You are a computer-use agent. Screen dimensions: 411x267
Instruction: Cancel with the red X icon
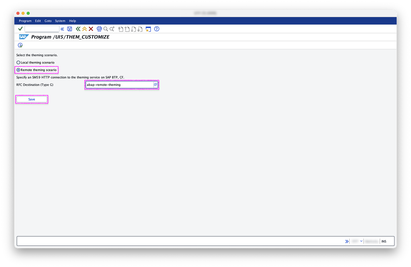(91, 29)
